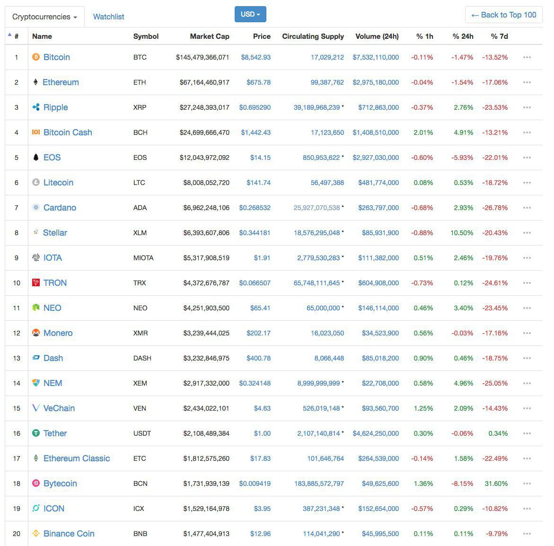
Task: Click Ripple circulating supply 39,189,968,239
Action: click(x=317, y=107)
